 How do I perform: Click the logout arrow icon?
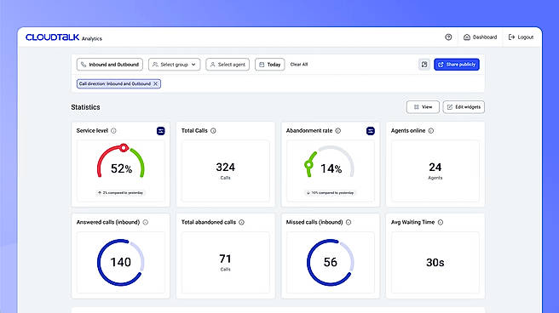[511, 37]
